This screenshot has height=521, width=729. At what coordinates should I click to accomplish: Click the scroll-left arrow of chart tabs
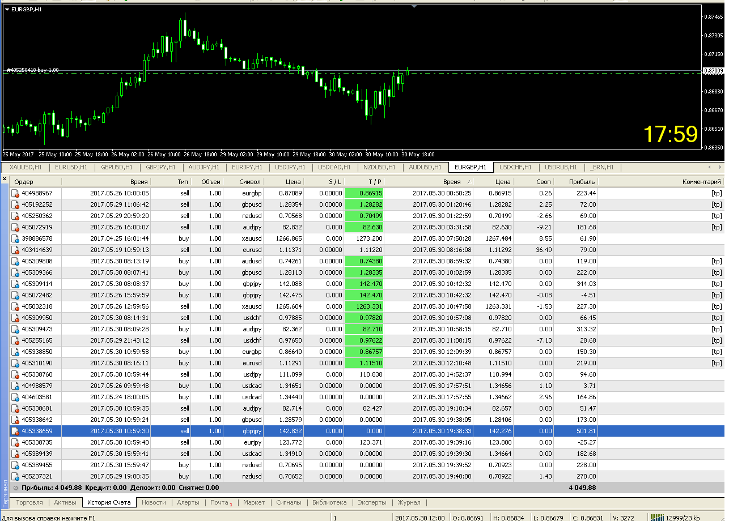click(710, 167)
